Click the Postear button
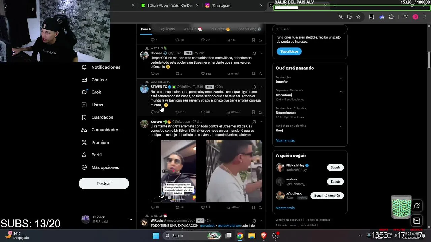The image size is (431, 242). coord(104,184)
